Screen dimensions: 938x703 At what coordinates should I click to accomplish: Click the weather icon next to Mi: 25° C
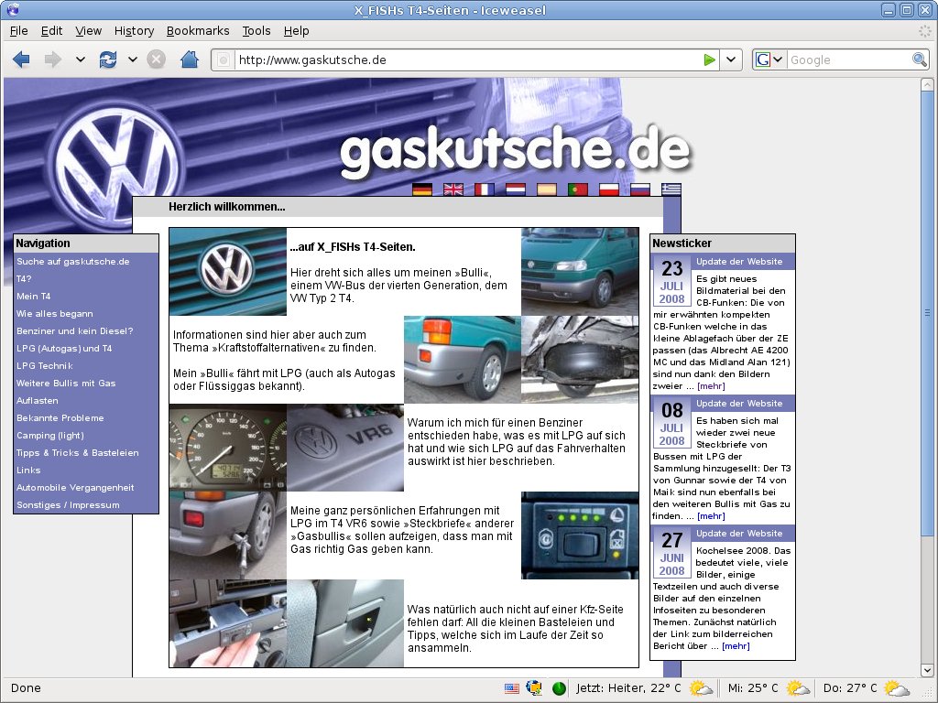798,688
